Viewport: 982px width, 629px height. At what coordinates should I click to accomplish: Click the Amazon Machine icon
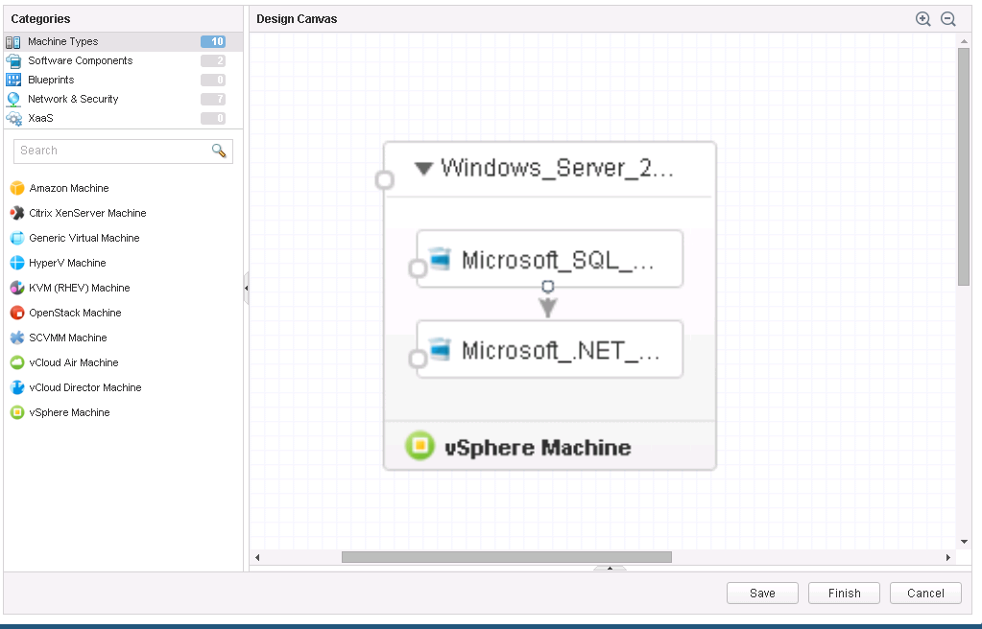coord(17,188)
